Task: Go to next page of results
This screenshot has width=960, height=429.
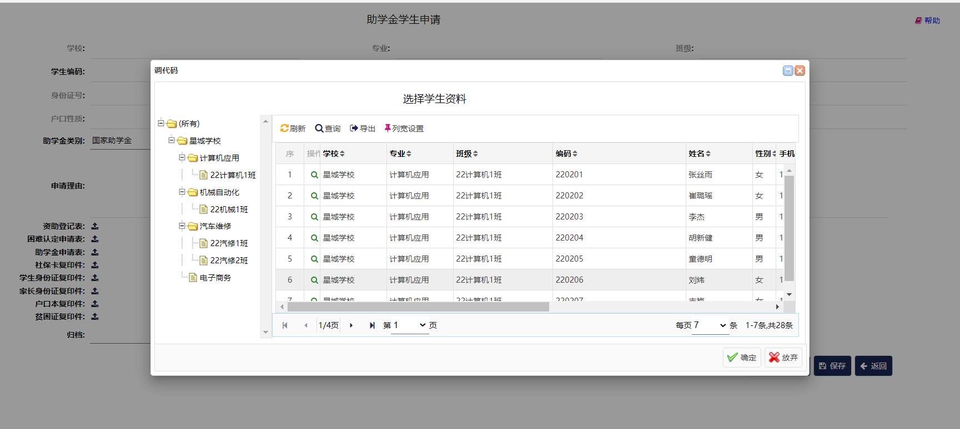Action: 351,325
